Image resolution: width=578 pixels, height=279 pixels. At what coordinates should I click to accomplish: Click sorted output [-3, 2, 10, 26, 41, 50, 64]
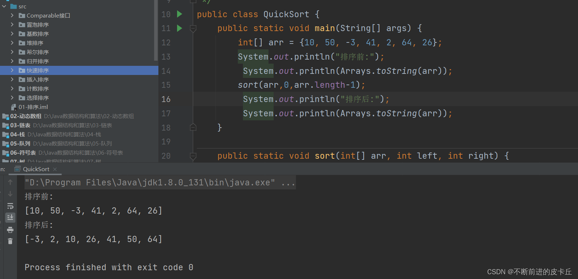click(93, 239)
